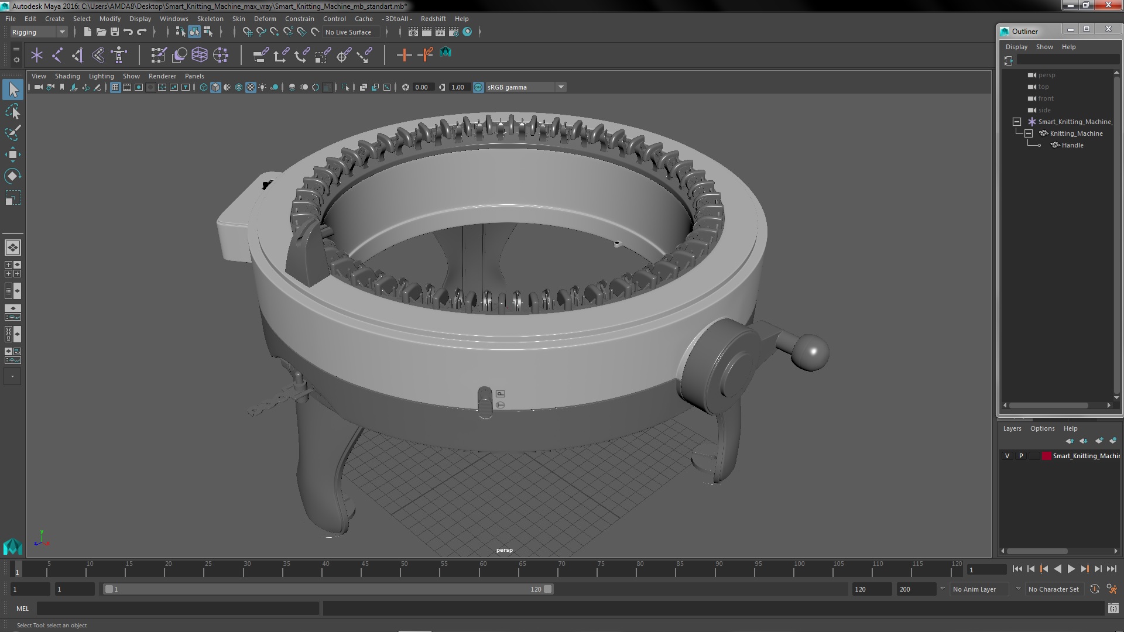The image size is (1124, 632).
Task: Toggle layer visibility V box
Action: point(1007,456)
